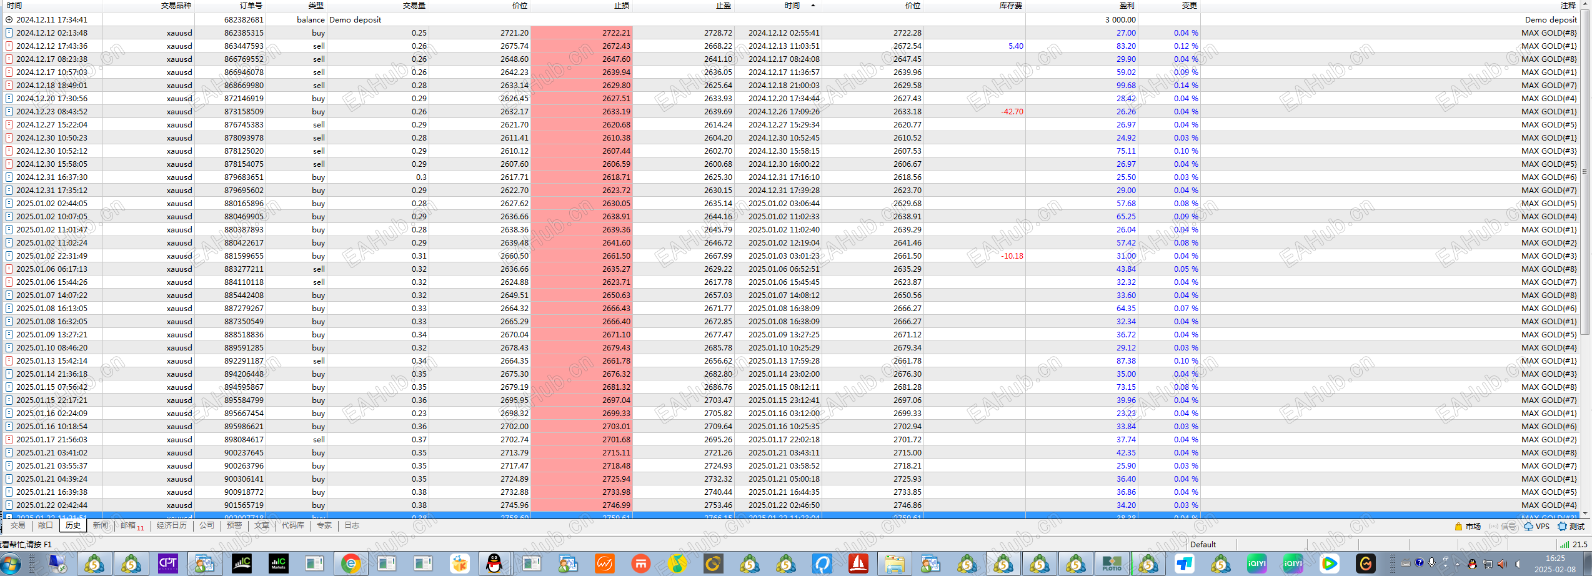Open the network icon in the system tray

point(1487,564)
